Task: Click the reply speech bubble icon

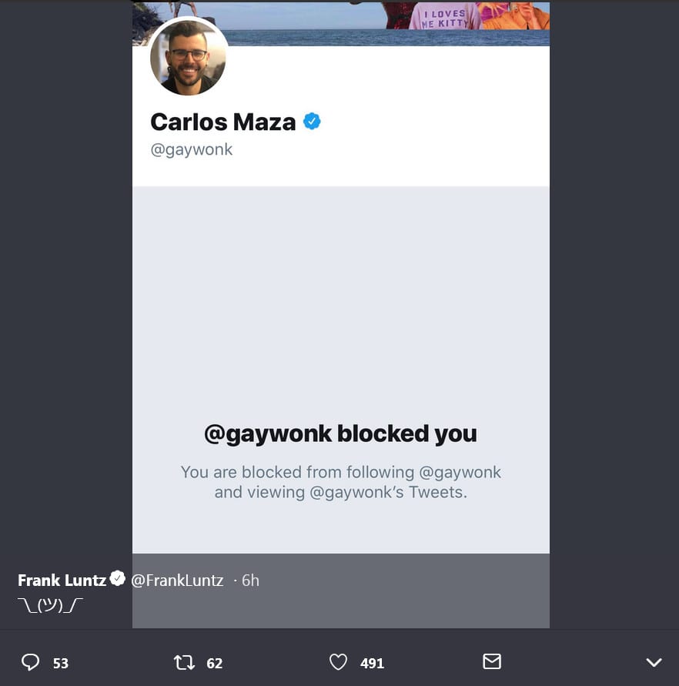Action: [x=31, y=662]
